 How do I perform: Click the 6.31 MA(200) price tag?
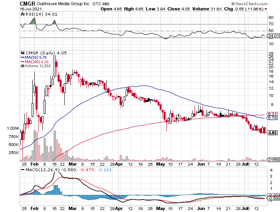272,114
